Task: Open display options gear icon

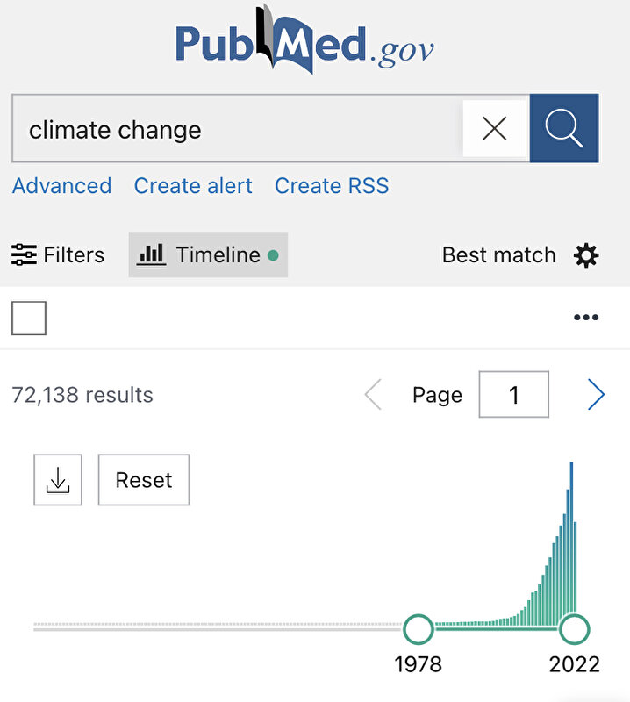Action: click(x=586, y=255)
